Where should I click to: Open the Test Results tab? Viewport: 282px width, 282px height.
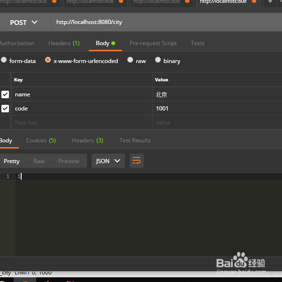point(135,141)
